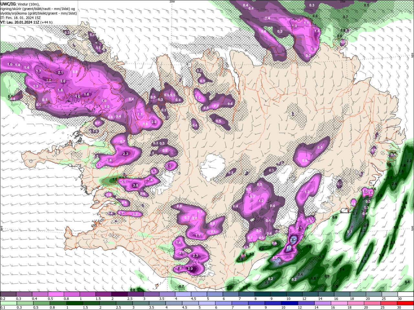Click the '15W' longitude label
Viewport: 414px width, 310px height.
pos(343,2)
